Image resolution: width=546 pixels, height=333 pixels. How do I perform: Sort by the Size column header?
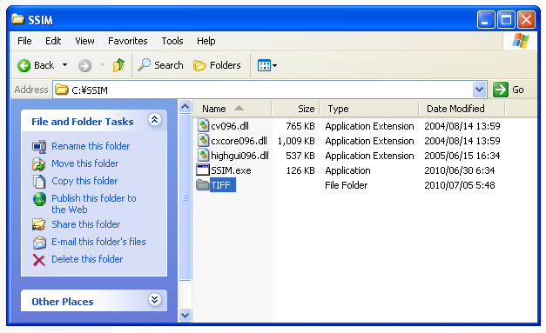click(295, 109)
